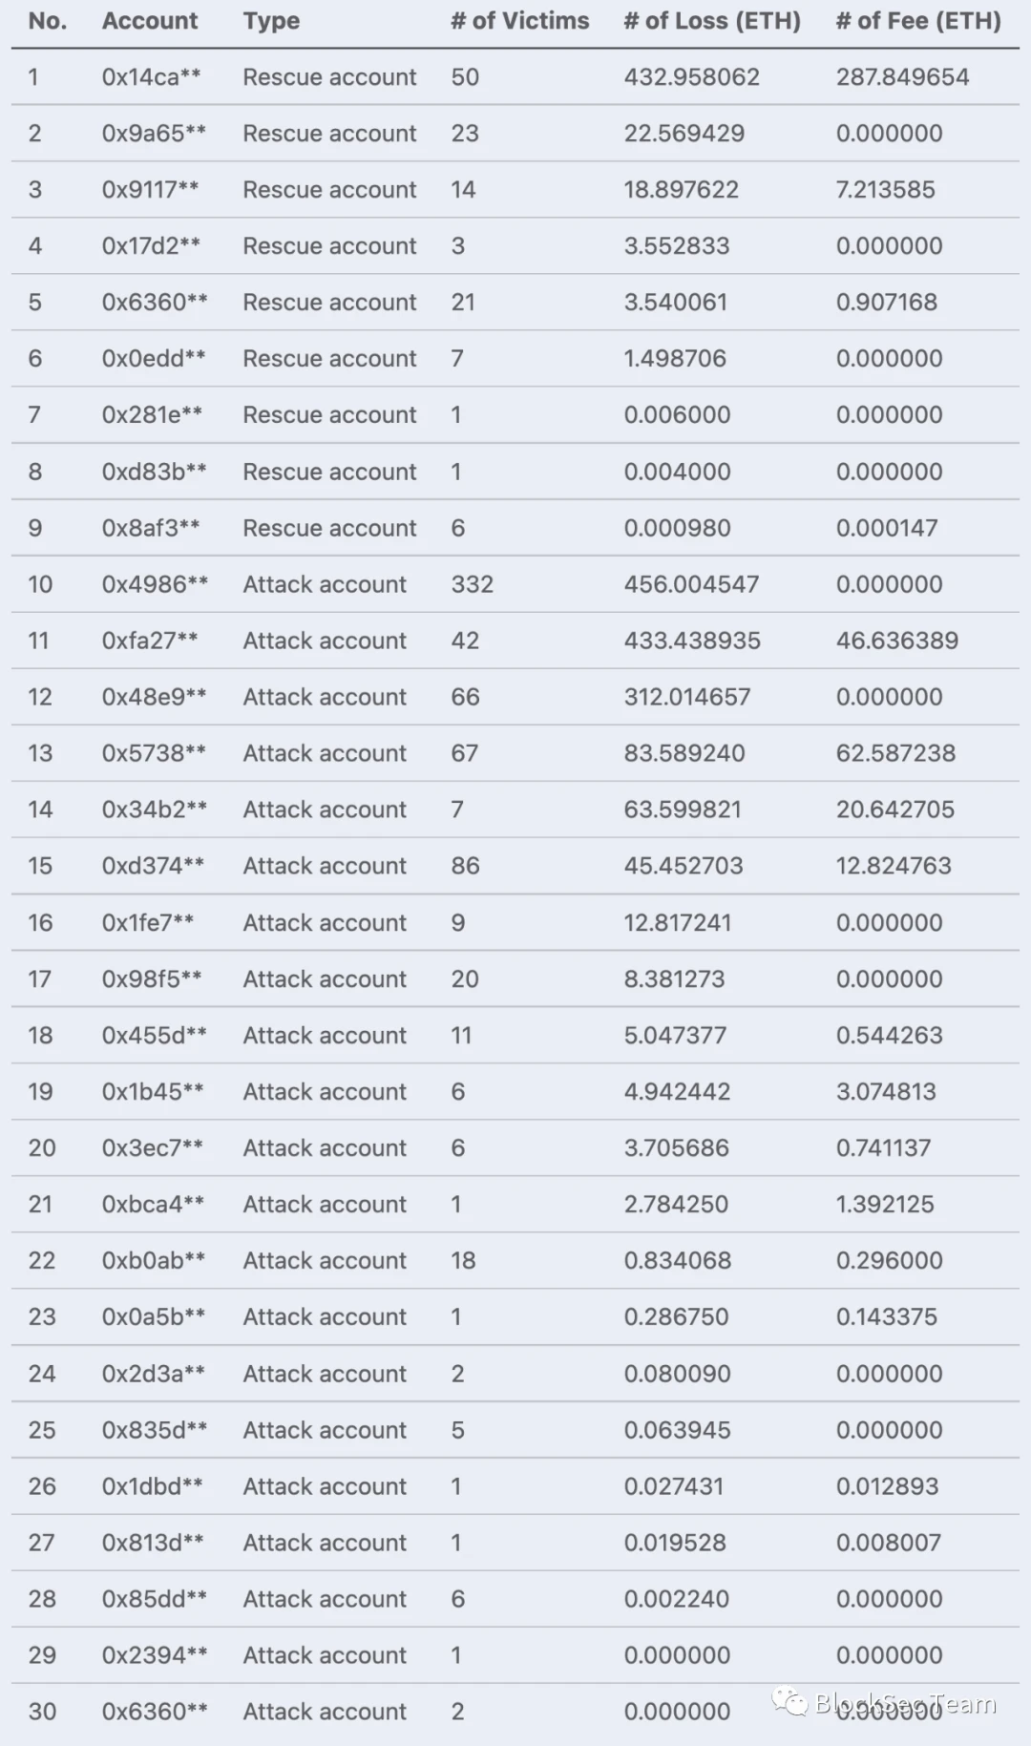Click account address 0xbca4**

(153, 1205)
